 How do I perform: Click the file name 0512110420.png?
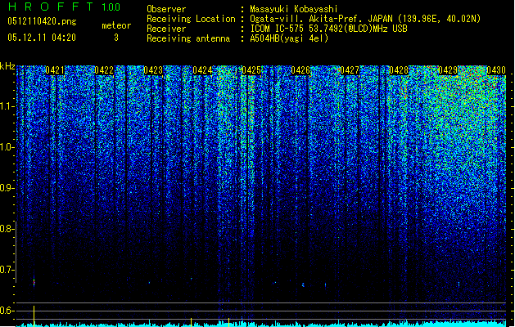click(42, 21)
